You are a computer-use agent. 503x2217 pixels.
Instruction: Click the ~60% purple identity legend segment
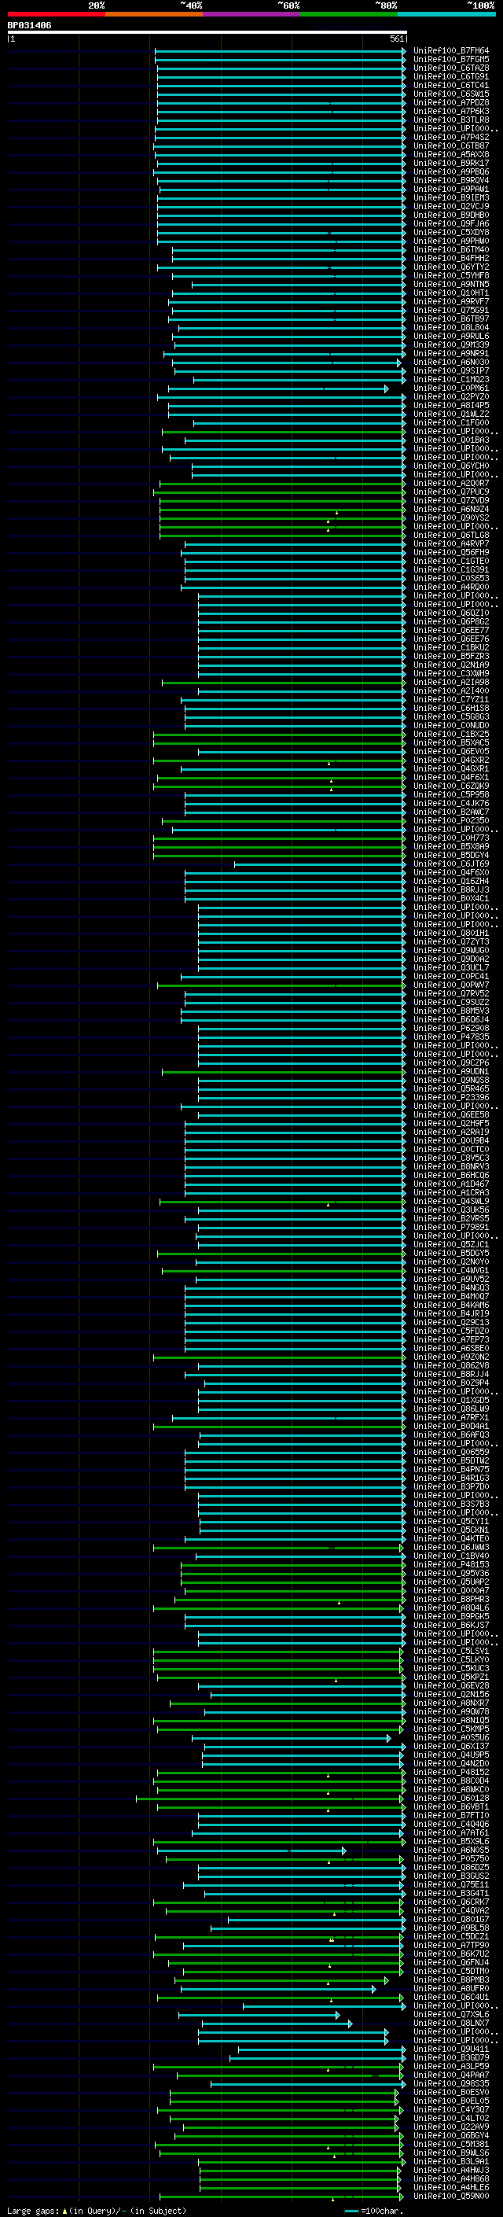click(252, 14)
